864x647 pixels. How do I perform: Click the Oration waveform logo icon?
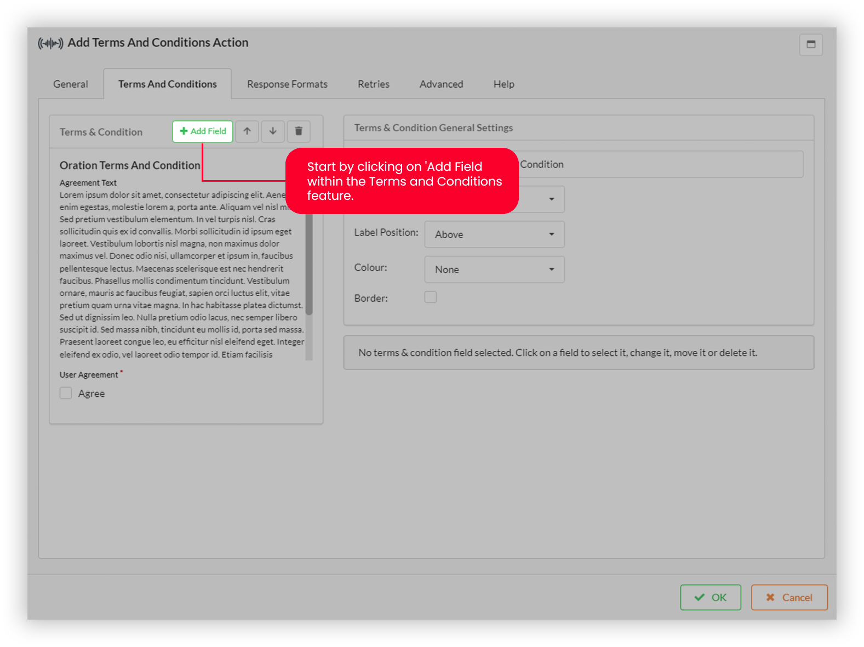50,43
